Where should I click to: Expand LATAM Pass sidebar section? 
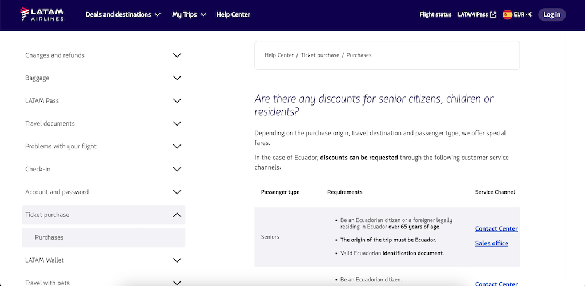pyautogui.click(x=103, y=100)
